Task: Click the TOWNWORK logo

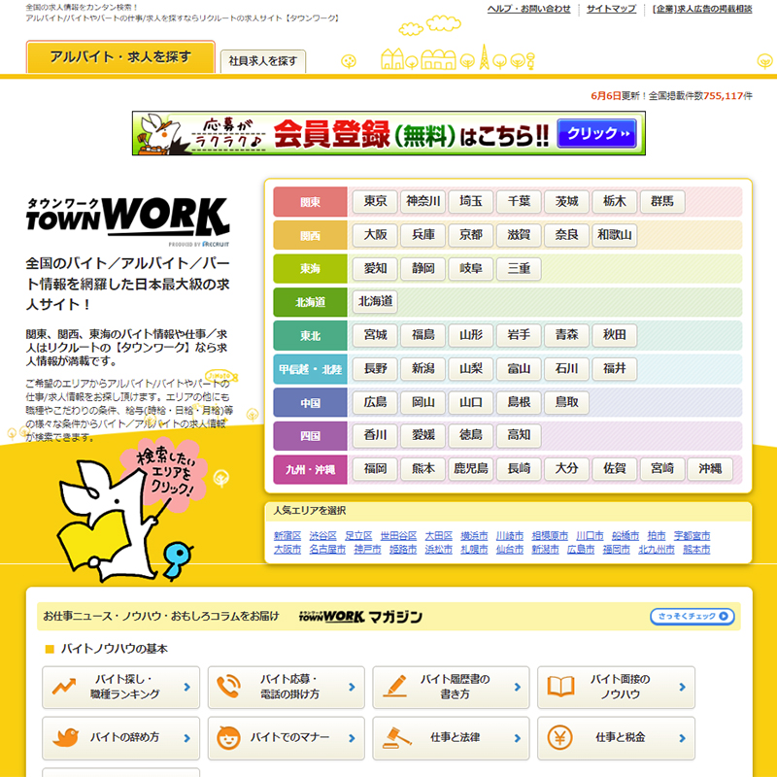Action: [x=127, y=220]
